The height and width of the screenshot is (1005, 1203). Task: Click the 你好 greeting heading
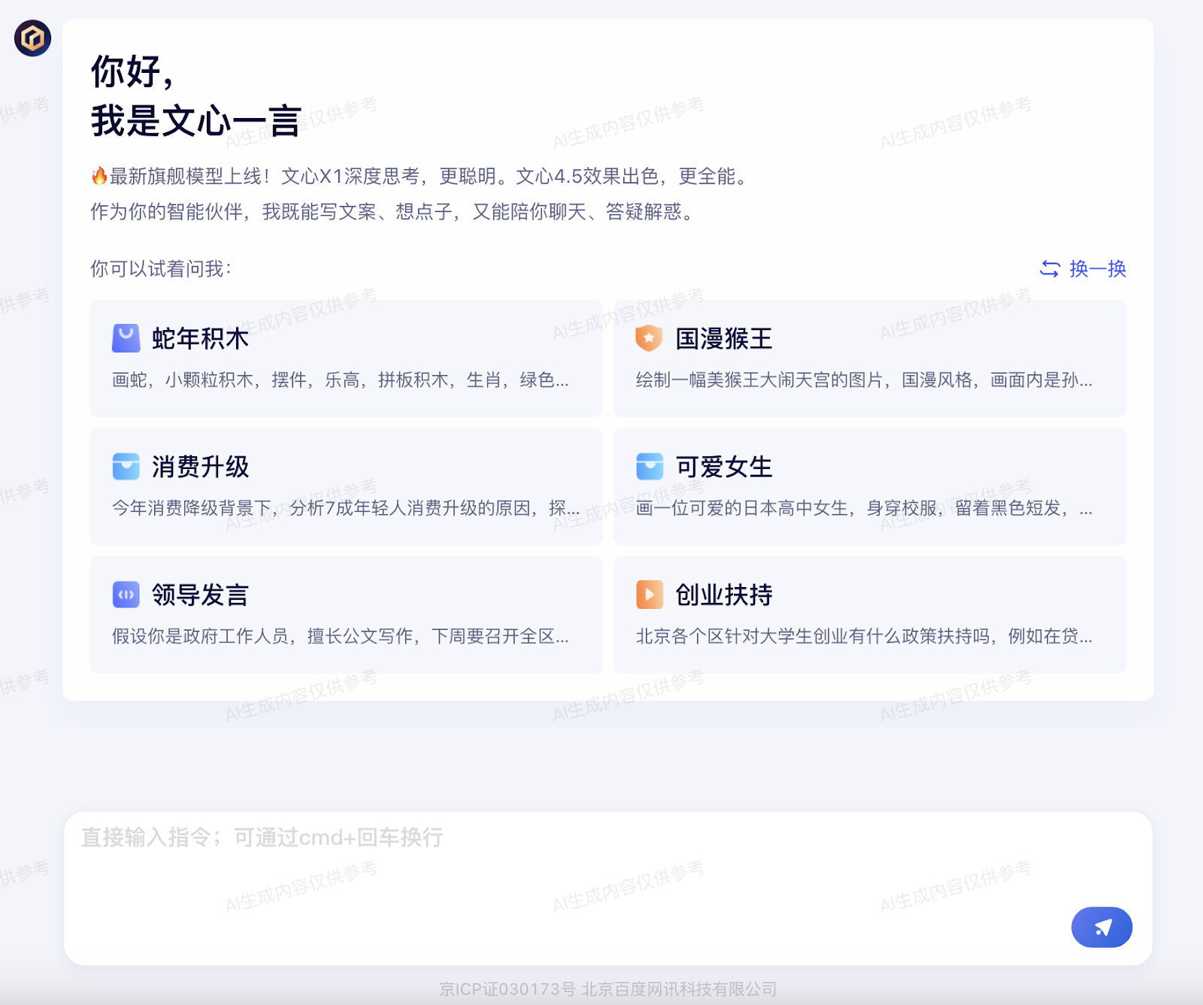pyautogui.click(x=132, y=71)
